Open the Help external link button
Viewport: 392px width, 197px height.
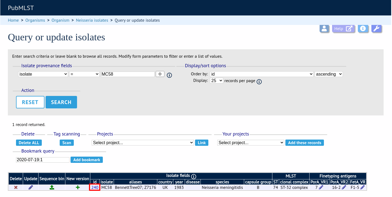[x=343, y=28]
